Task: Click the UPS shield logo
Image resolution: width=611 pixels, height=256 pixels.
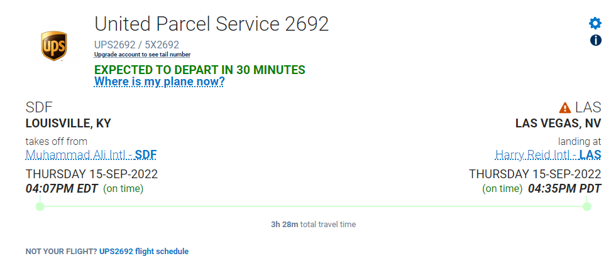Action: click(x=55, y=46)
